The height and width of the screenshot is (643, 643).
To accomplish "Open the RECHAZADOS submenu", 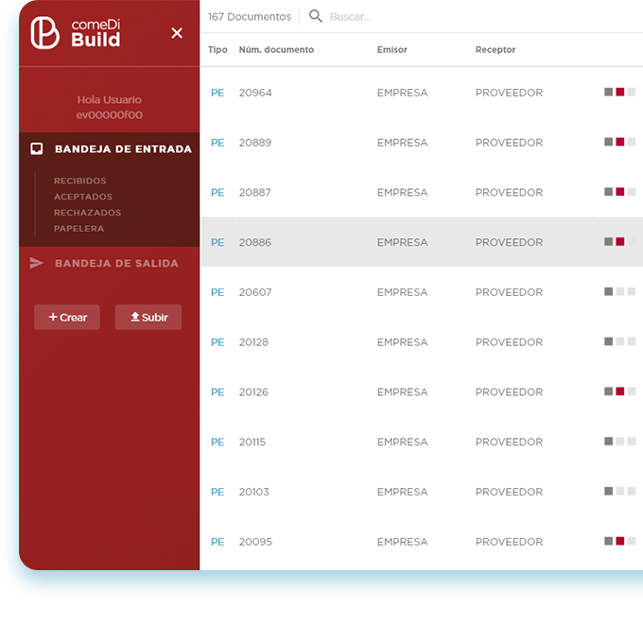I will 87,213.
